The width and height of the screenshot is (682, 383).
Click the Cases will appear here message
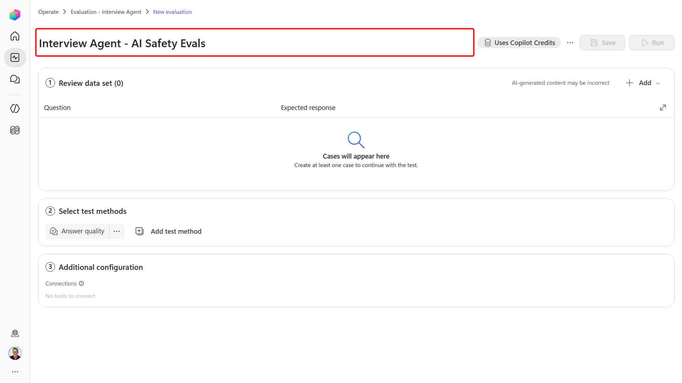click(x=356, y=156)
